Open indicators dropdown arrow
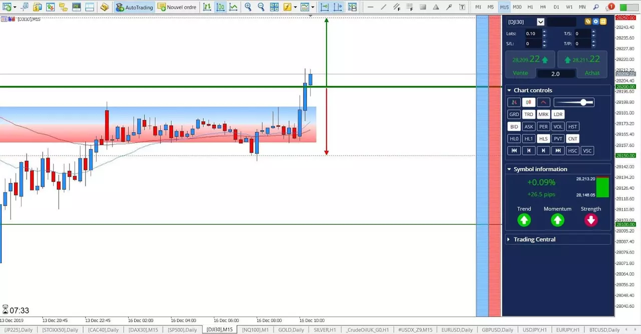Image resolution: width=641 pixels, height=334 pixels. (295, 7)
